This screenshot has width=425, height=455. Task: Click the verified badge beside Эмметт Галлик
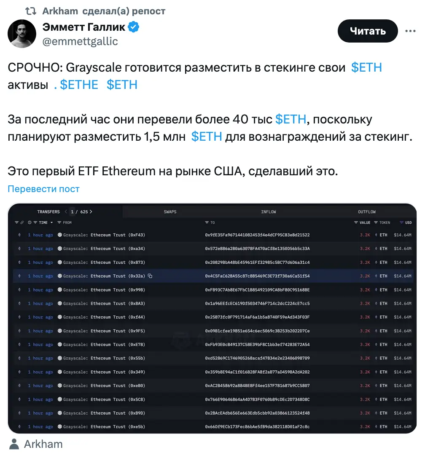pyautogui.click(x=134, y=28)
